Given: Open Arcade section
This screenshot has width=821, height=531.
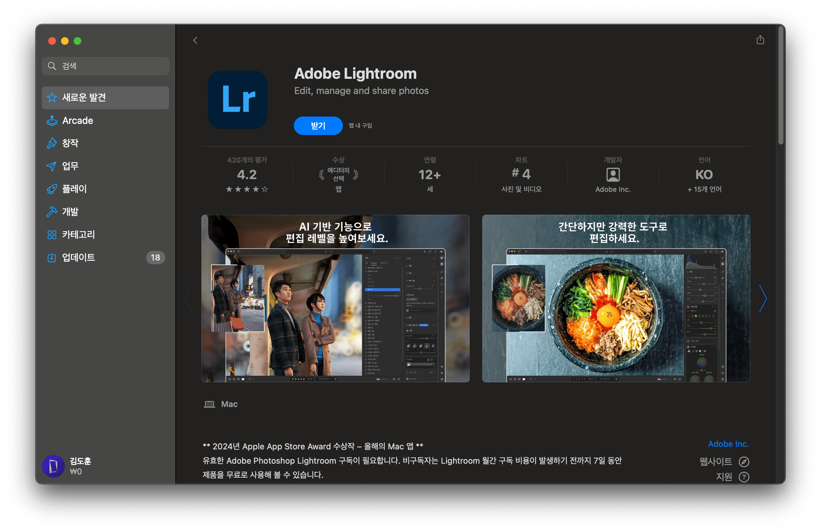Looking at the screenshot, I should point(105,120).
